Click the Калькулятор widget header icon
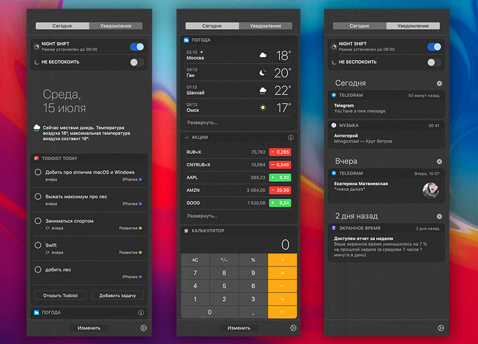Screen dimensions: 478x344 (x=186, y=230)
